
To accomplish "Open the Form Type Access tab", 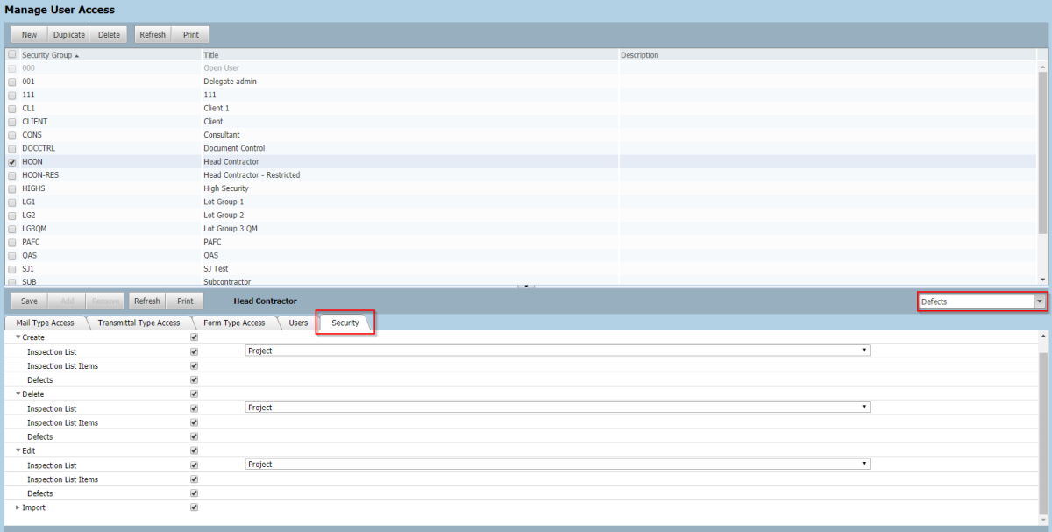I will click(234, 323).
